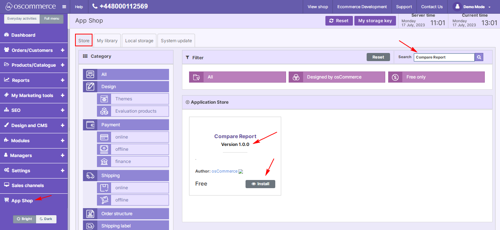Filter apps Designed by osCommerce
Viewport: 500px width, 230px height.
pos(337,77)
